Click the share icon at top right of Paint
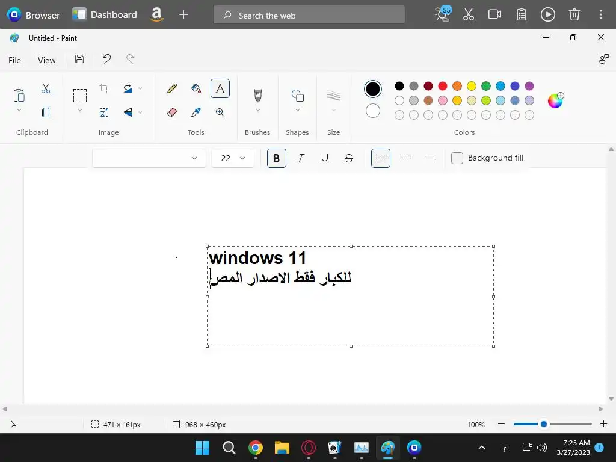616x462 pixels. point(604,60)
